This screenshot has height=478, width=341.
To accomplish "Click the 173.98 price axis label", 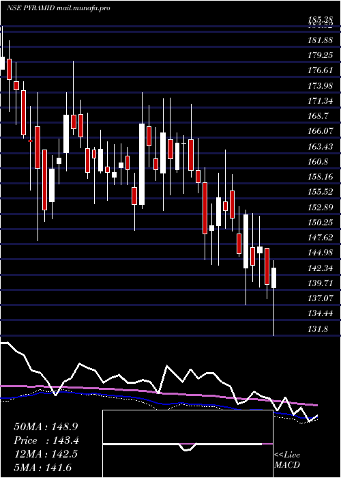I will coord(320,86).
